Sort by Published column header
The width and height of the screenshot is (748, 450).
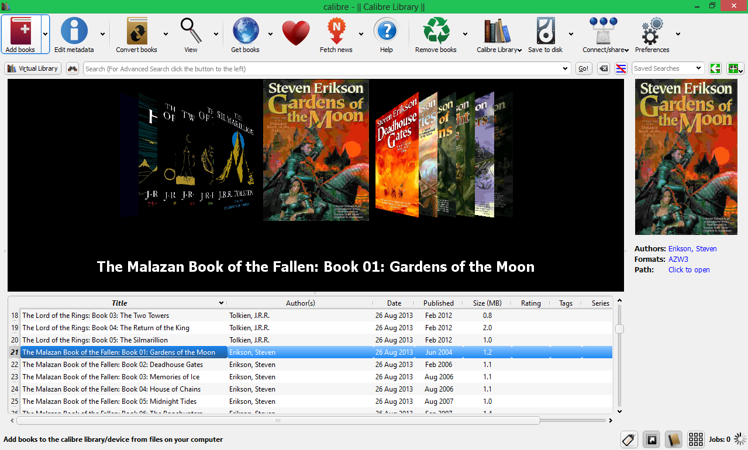pyautogui.click(x=439, y=303)
